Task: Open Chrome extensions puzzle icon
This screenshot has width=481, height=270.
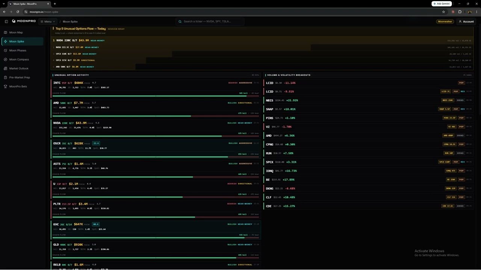Action: point(460,12)
